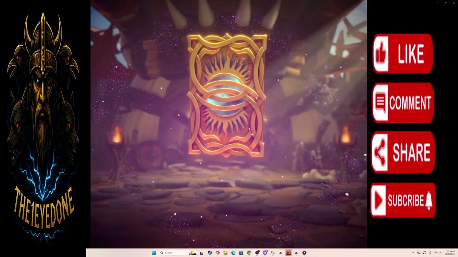
Task: Click the microphone tray icon
Action: pyautogui.click(x=430, y=253)
